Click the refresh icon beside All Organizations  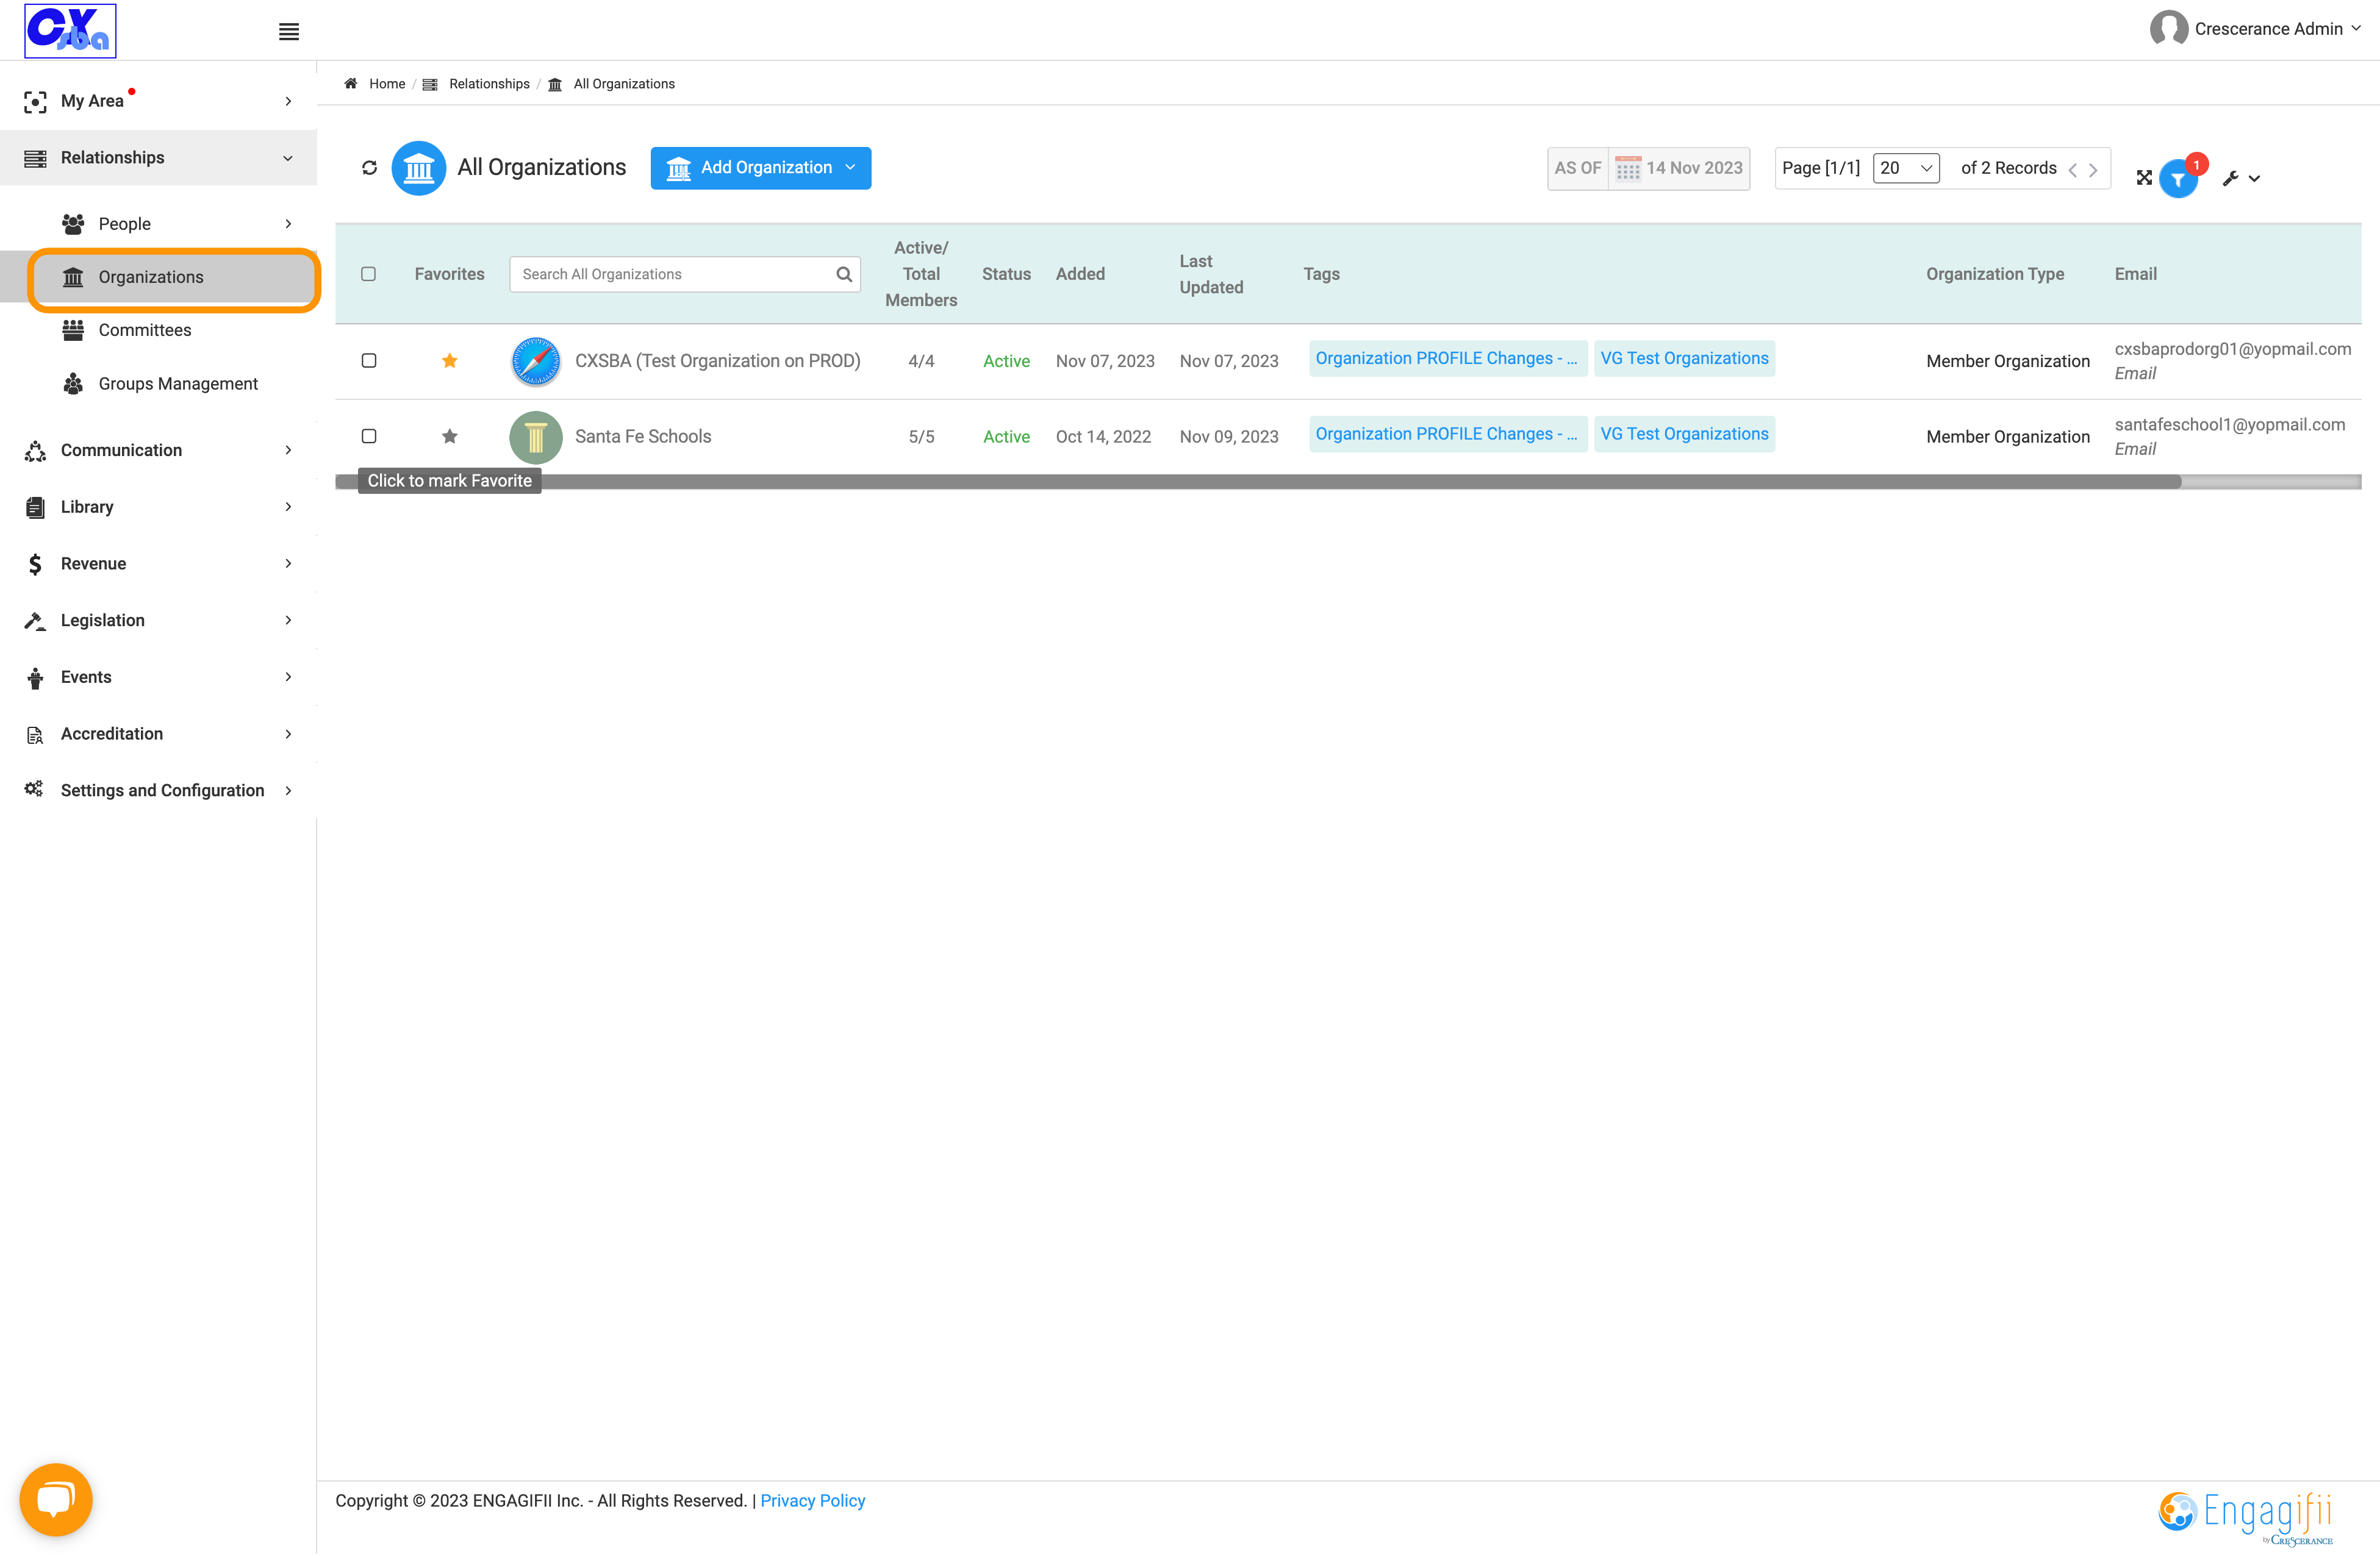tap(369, 168)
